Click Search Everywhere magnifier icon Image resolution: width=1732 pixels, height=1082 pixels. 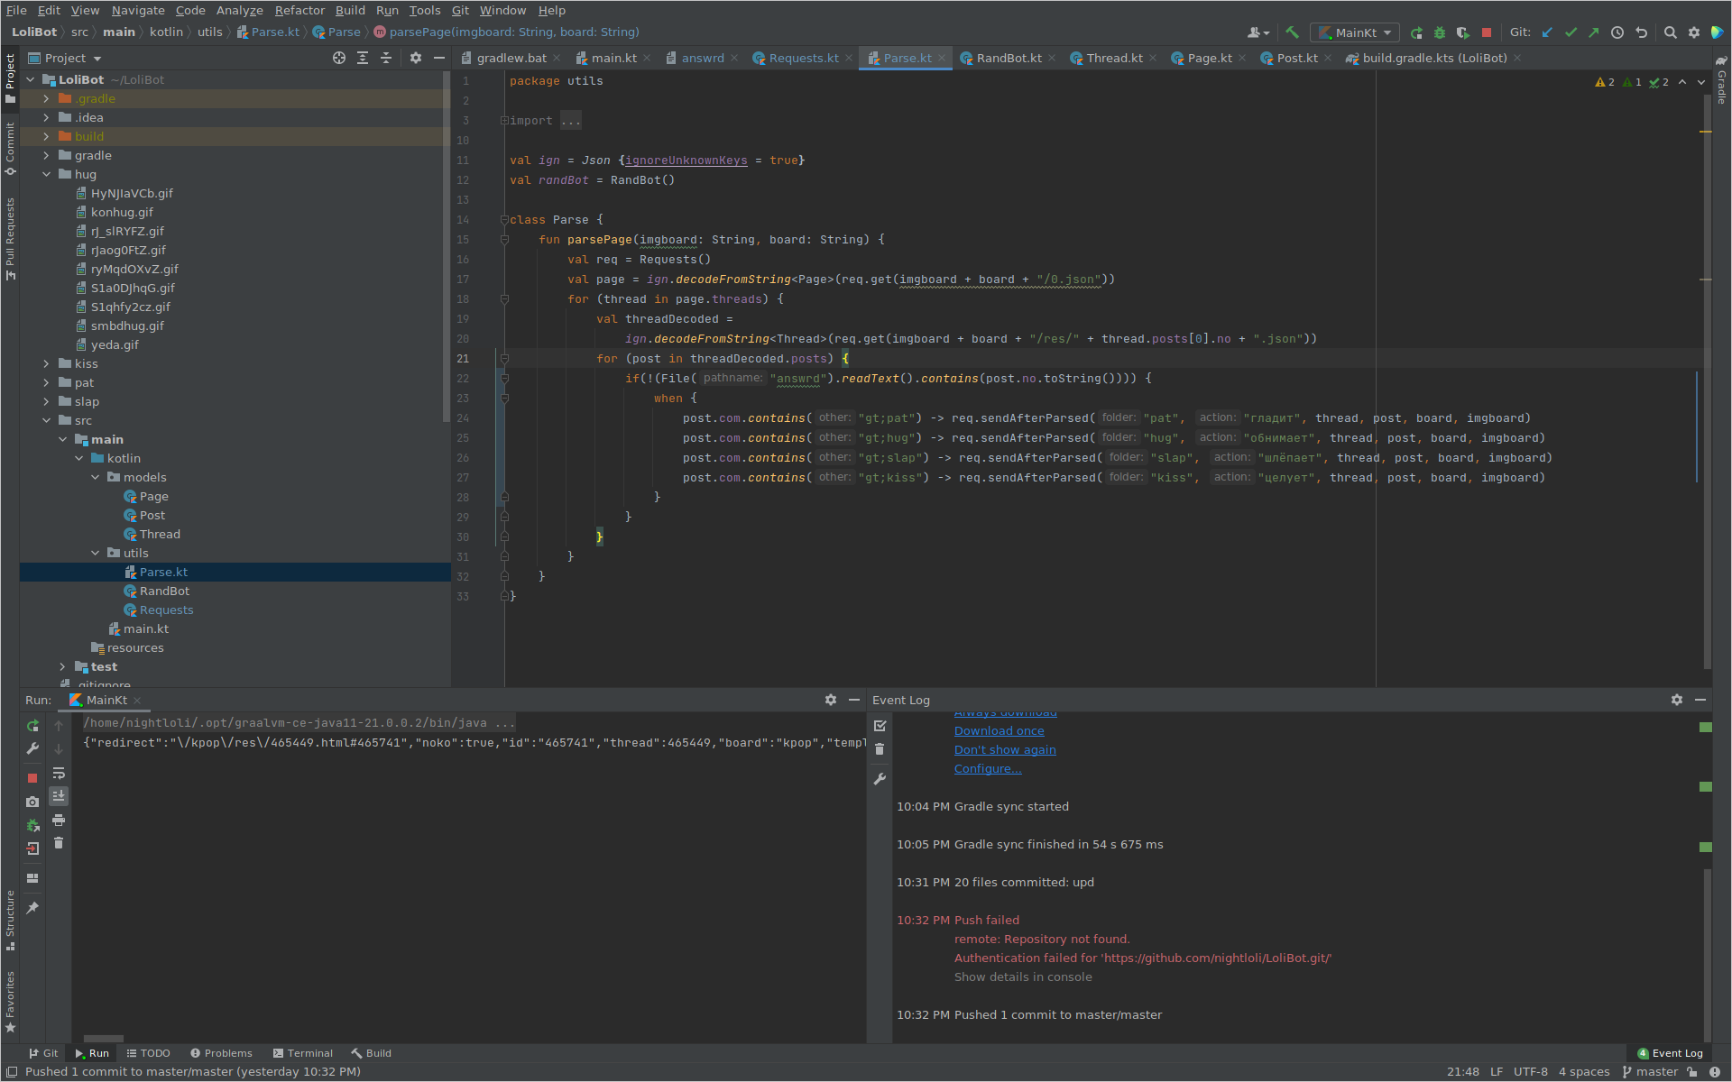coord(1670,32)
